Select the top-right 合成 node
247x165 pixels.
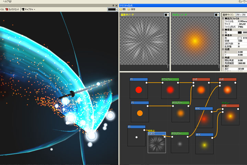(228, 88)
